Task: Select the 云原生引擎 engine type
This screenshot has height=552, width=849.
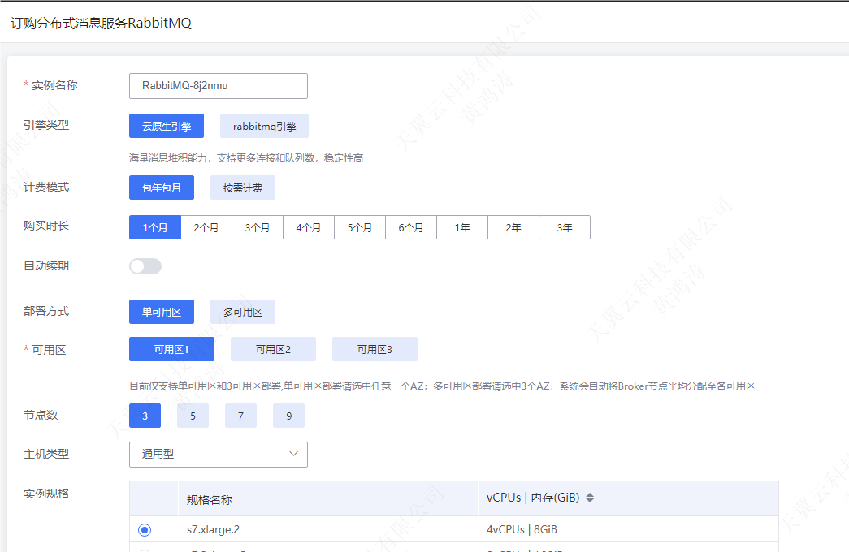Action: pos(167,126)
